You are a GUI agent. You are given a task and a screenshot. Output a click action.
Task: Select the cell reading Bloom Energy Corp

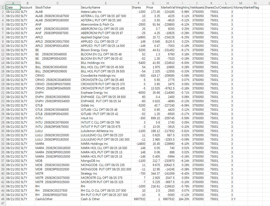[x=106, y=50]
